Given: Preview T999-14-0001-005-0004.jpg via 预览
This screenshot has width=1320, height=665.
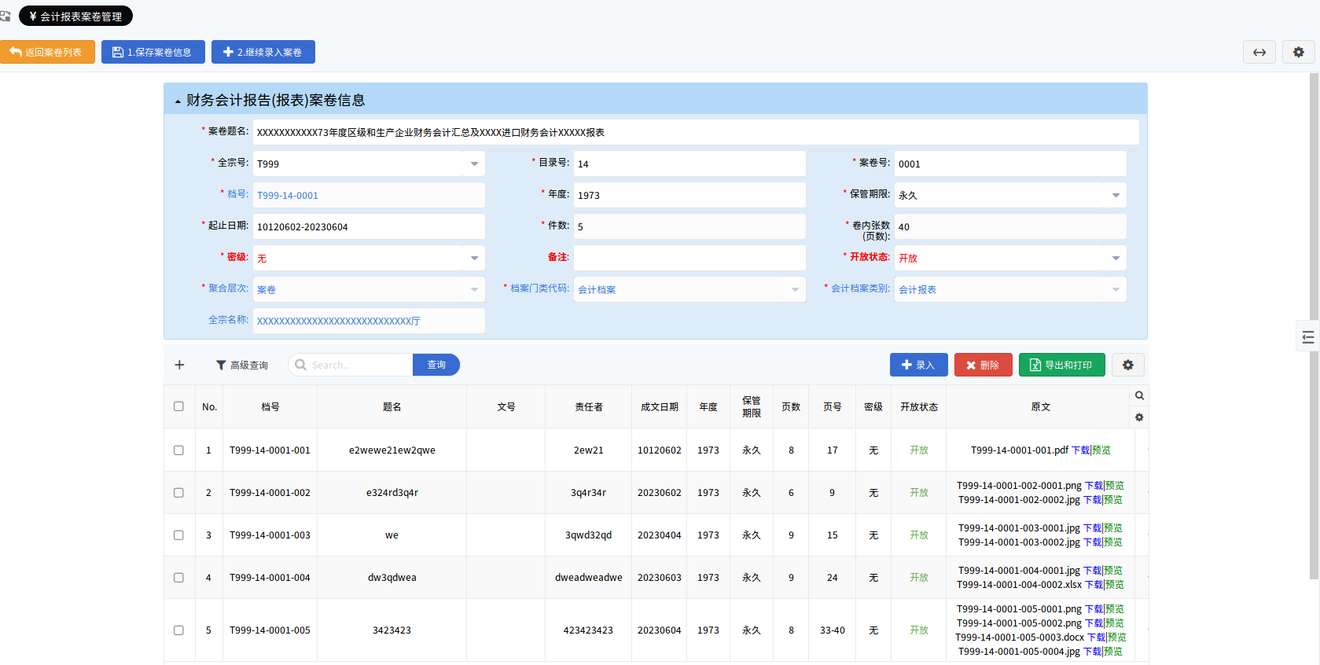Looking at the screenshot, I should click(x=1113, y=652).
